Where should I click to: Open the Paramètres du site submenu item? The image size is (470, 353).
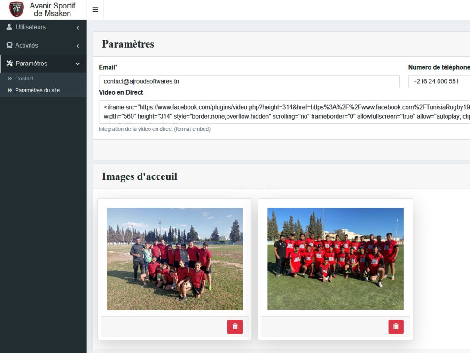pyautogui.click(x=43, y=90)
